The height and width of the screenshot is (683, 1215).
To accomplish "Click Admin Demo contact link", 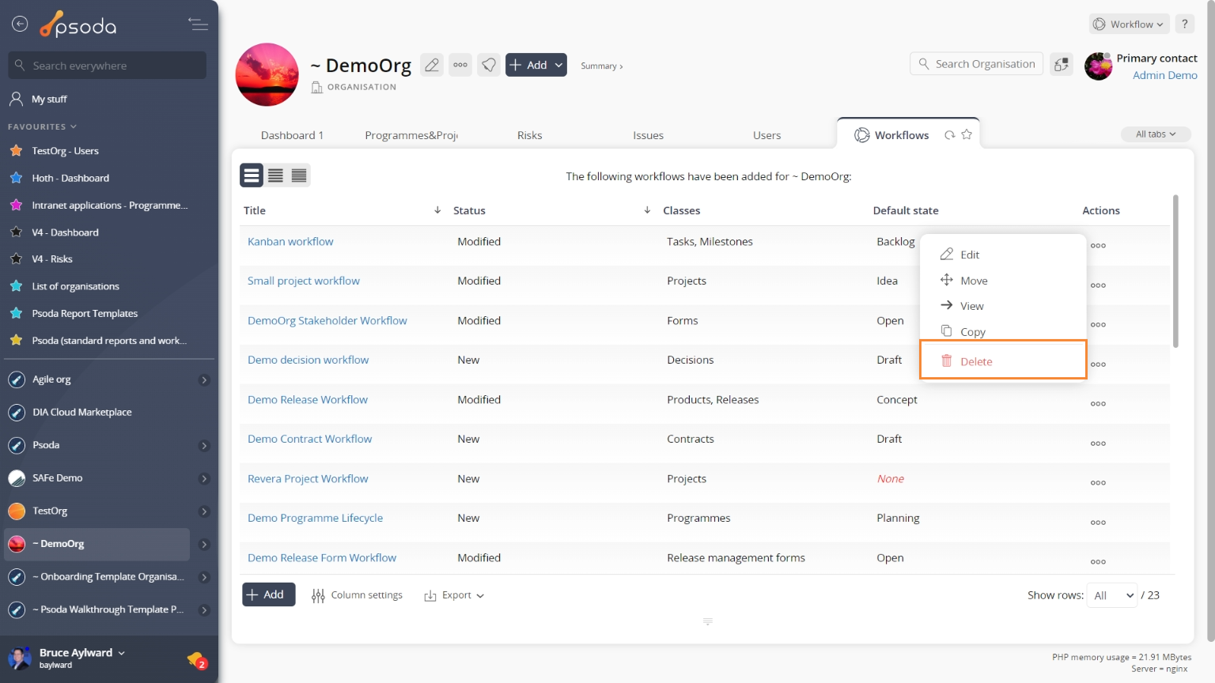I will pyautogui.click(x=1164, y=75).
